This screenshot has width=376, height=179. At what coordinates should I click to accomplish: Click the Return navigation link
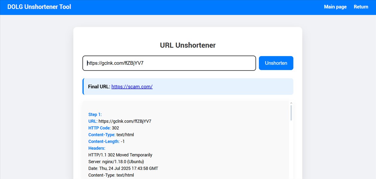[x=361, y=7]
